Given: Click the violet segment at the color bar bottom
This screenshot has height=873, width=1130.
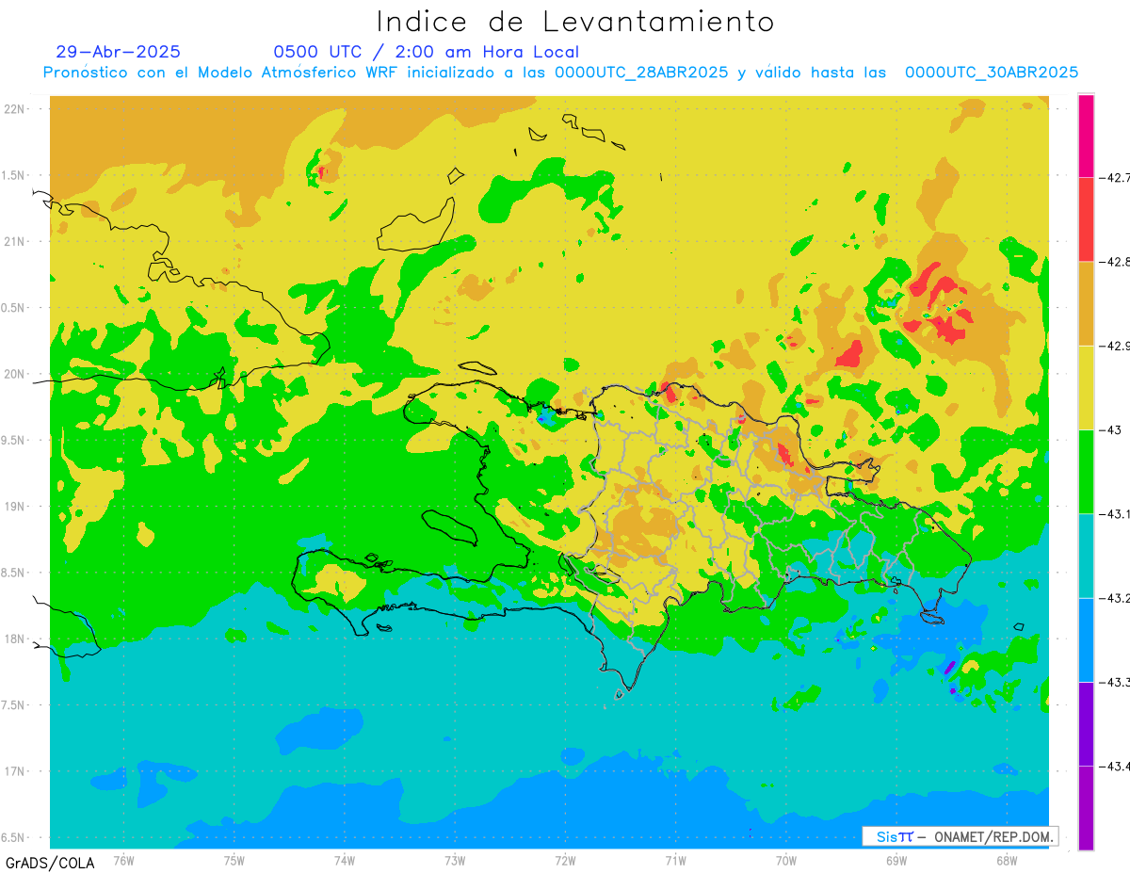Looking at the screenshot, I should click(1086, 808).
